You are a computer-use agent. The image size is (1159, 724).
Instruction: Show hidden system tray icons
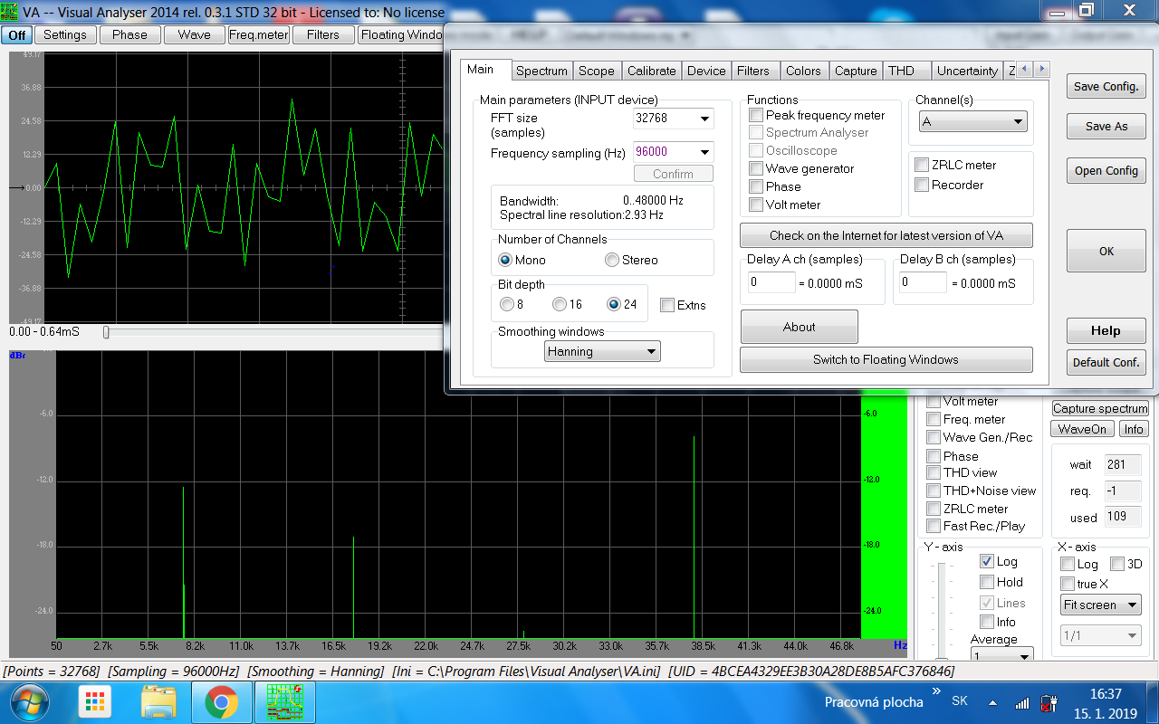993,703
